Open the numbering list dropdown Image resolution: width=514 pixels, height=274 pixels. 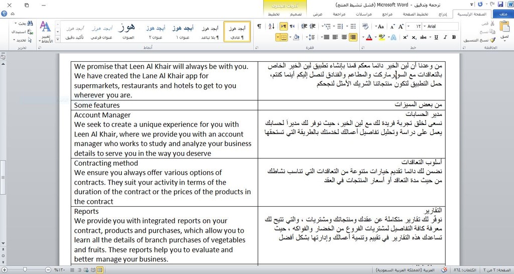point(335,26)
